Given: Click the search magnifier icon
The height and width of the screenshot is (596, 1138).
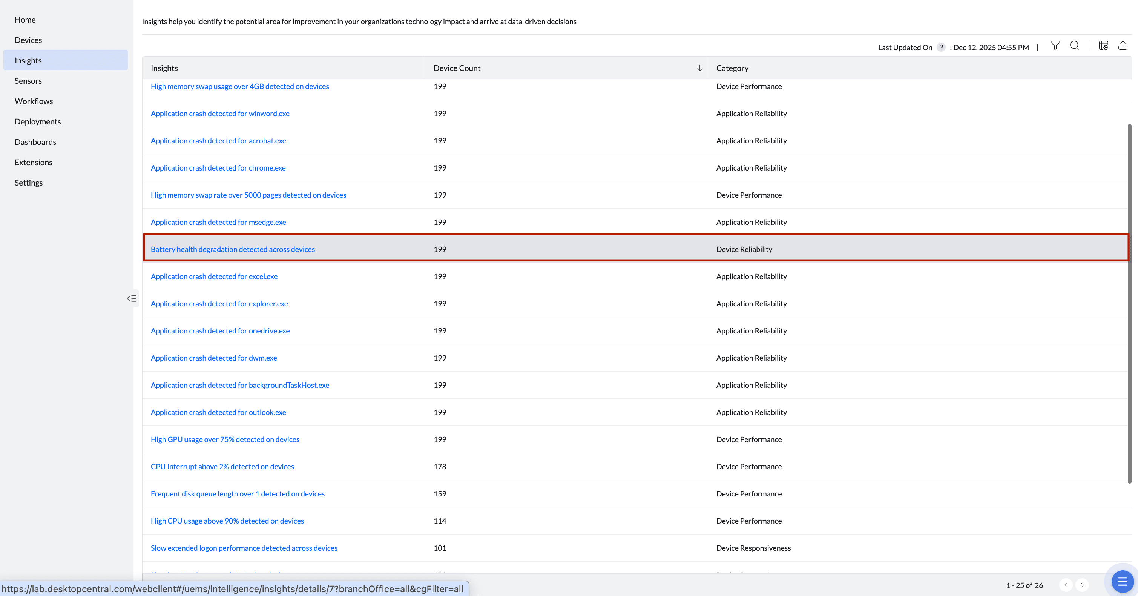Looking at the screenshot, I should (1074, 46).
